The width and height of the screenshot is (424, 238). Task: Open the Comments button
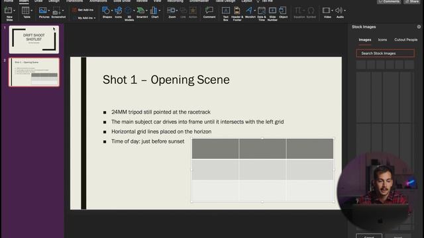click(389, 1)
